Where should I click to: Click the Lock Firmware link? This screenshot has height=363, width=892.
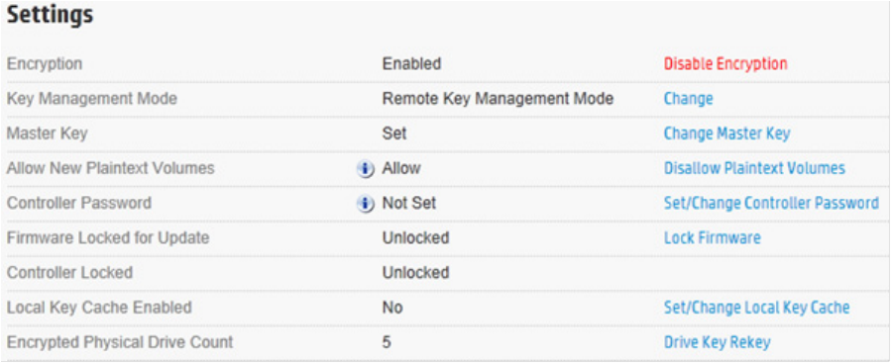click(x=712, y=237)
